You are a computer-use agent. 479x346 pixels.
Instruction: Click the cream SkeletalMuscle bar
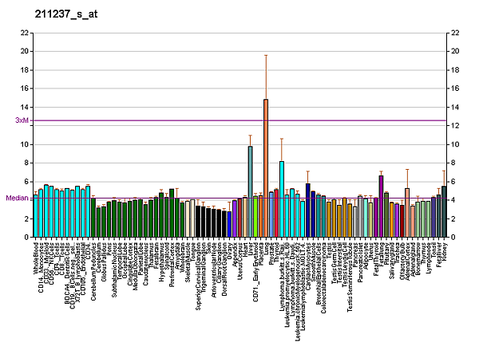(188, 219)
